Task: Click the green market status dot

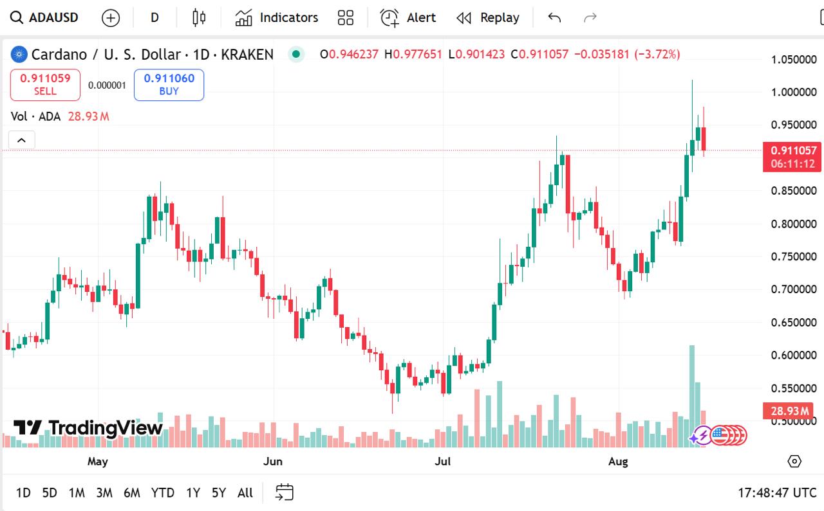Action: pos(295,54)
